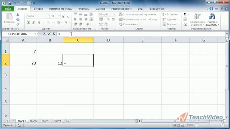
Task: Click the increase indent icon
Action: click(x=80, y=24)
